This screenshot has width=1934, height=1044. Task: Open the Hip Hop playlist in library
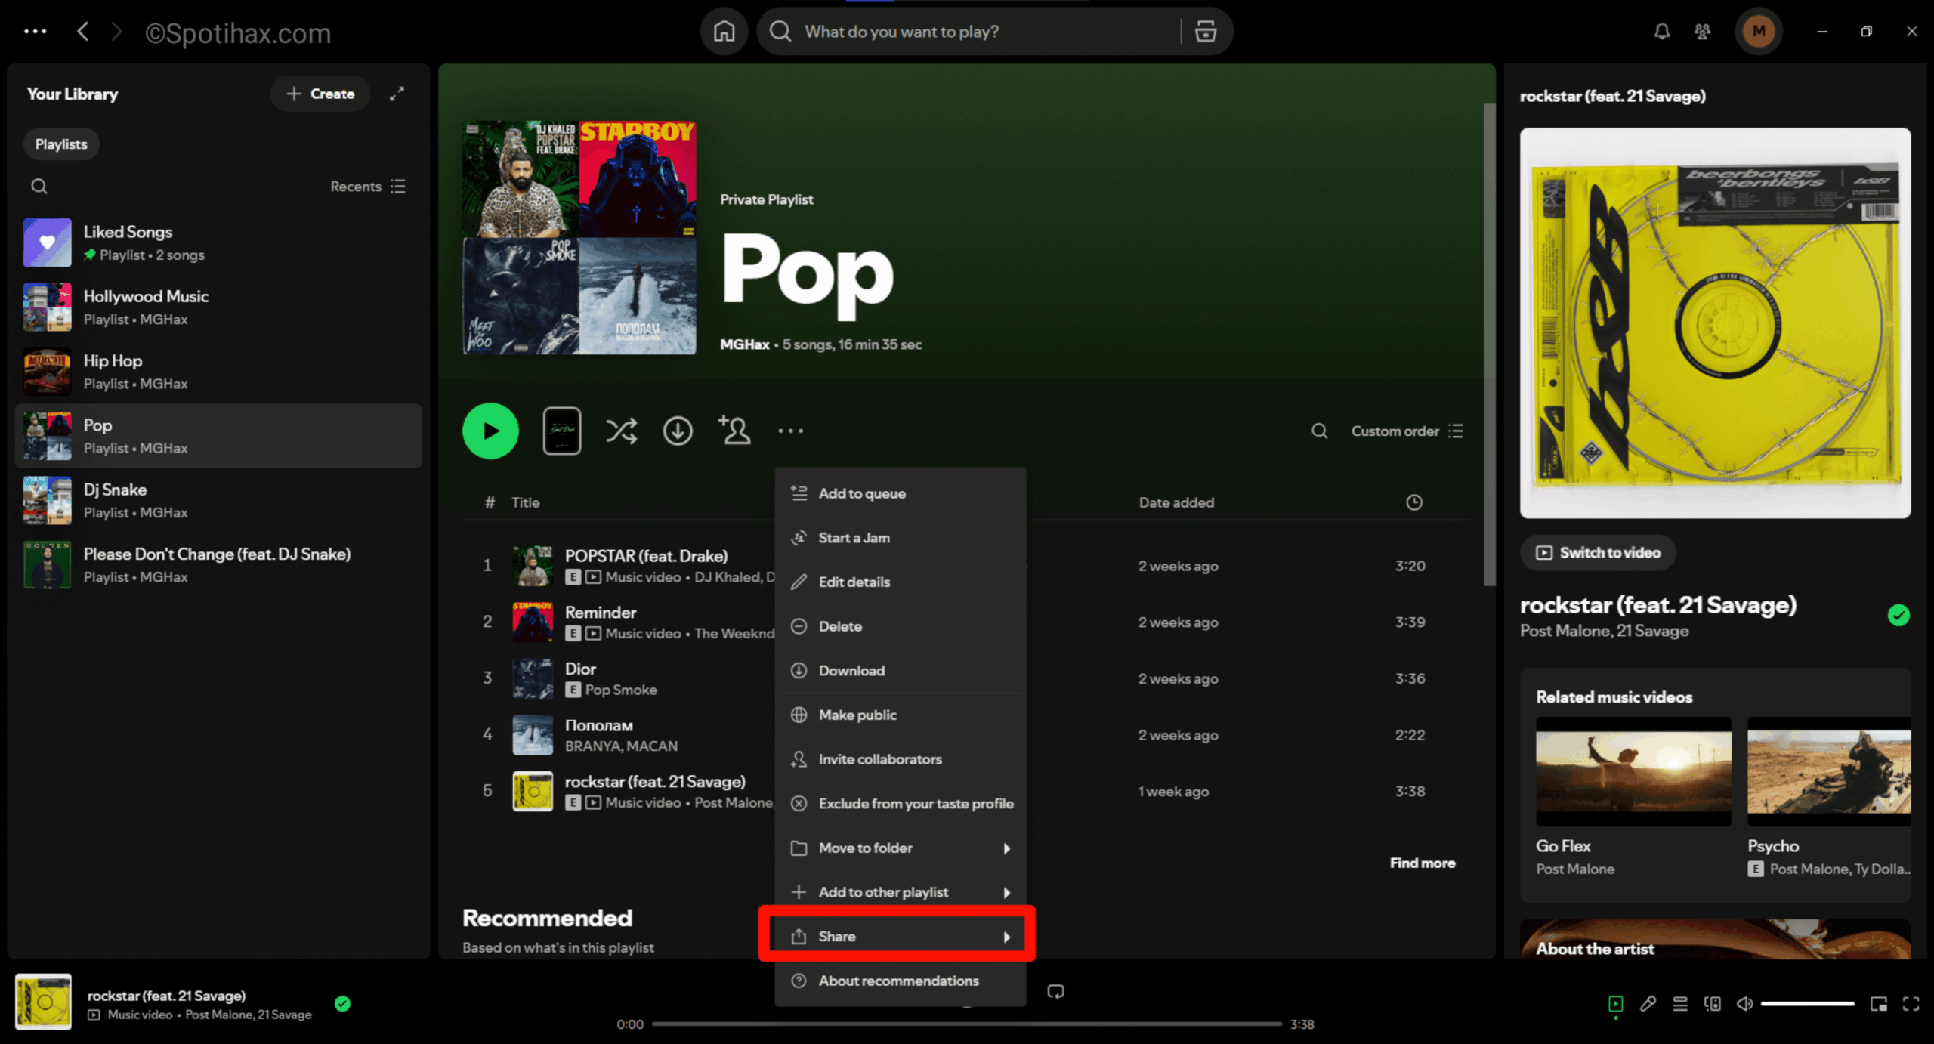218,372
